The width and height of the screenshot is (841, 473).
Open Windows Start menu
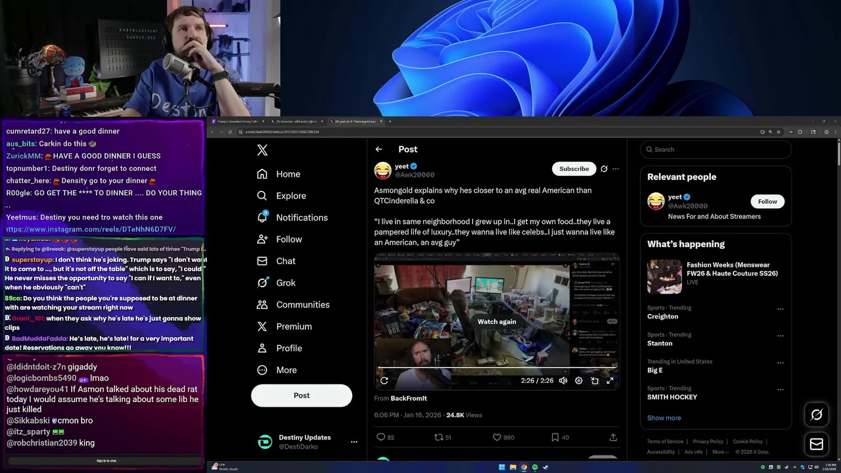[x=502, y=467]
